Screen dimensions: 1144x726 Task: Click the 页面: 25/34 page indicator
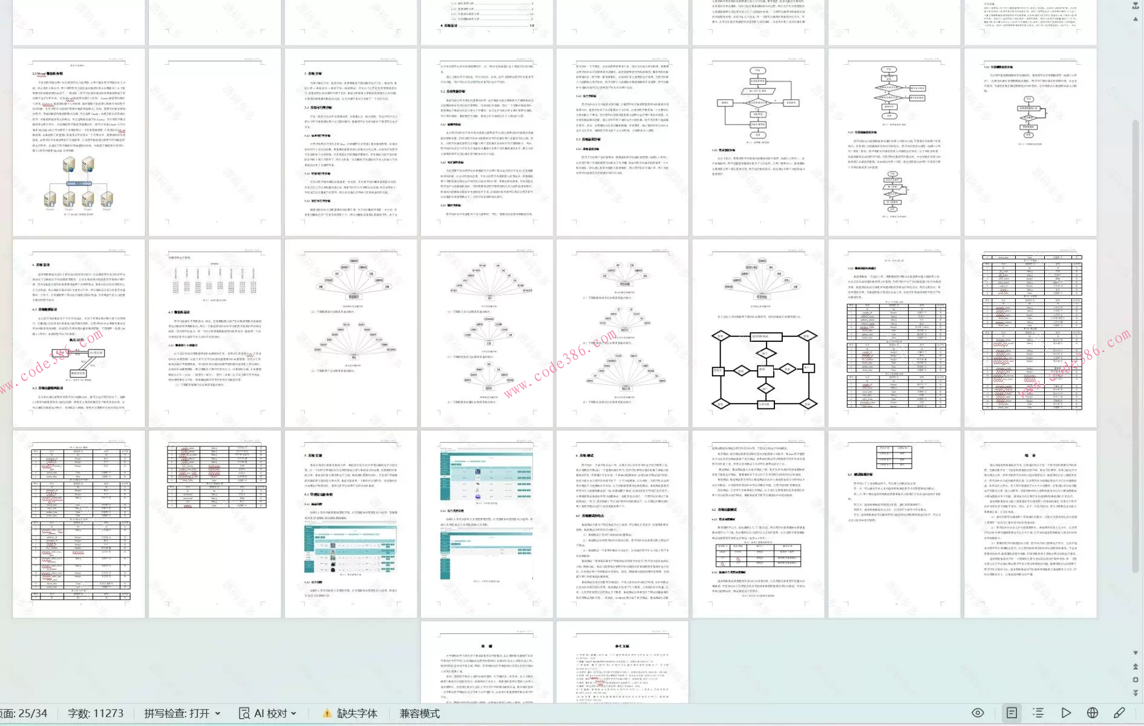pos(24,713)
